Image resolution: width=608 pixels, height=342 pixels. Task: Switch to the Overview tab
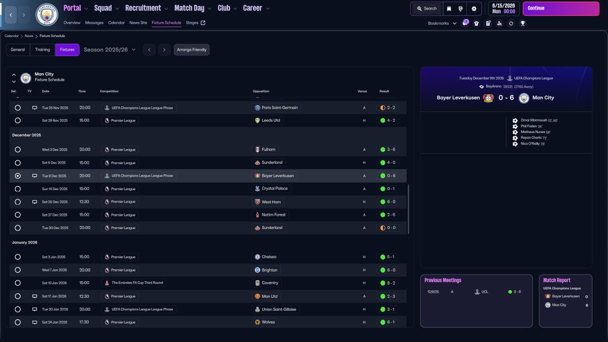coord(72,23)
